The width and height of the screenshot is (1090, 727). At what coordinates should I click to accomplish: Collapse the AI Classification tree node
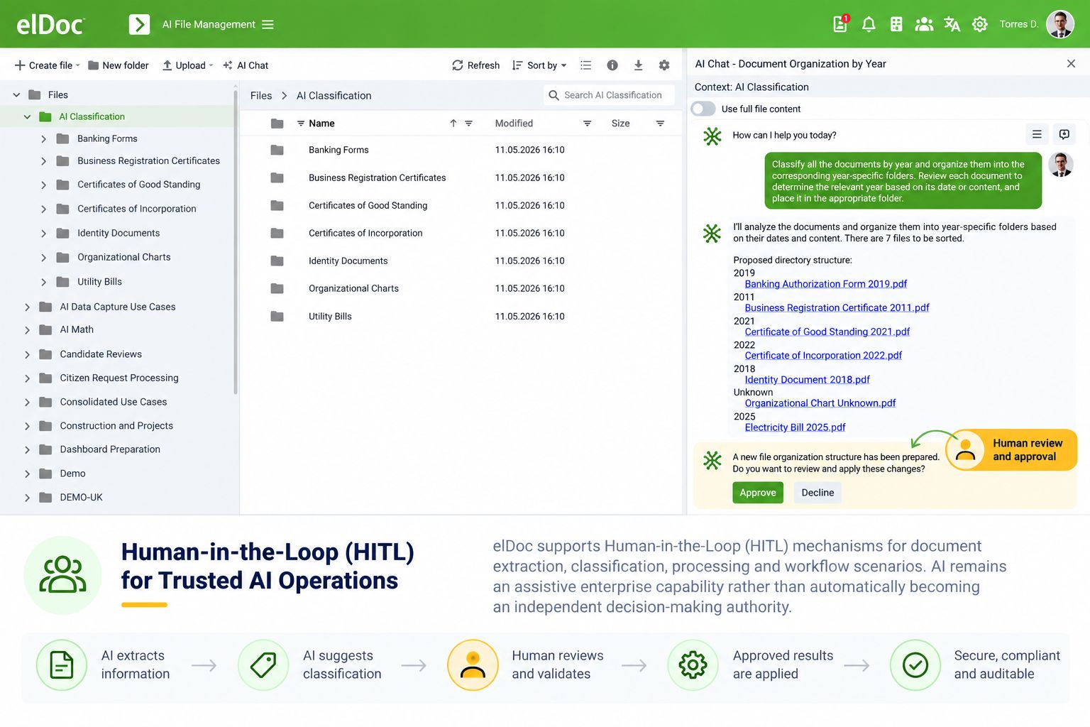click(27, 117)
